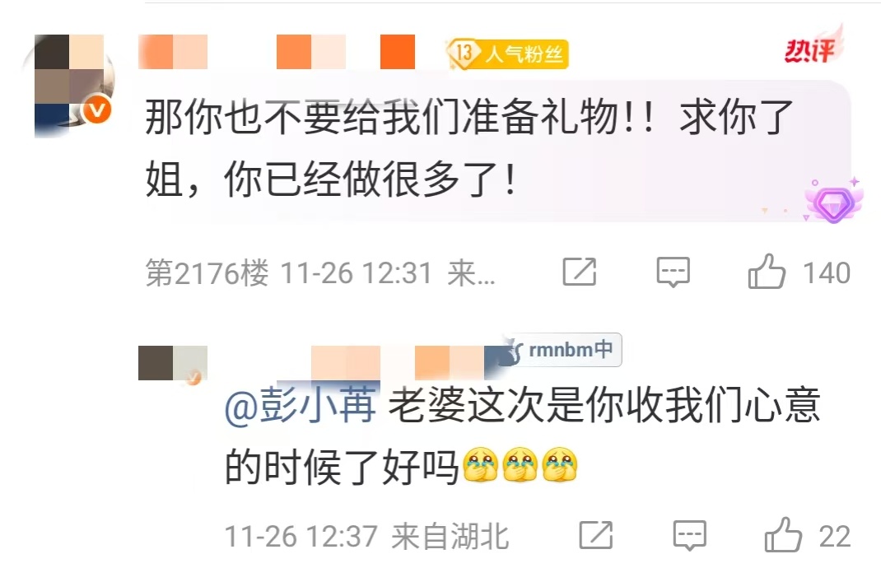This screenshot has width=881, height=568.
Task: Click the 热评 hot comment badge
Action: (x=813, y=47)
